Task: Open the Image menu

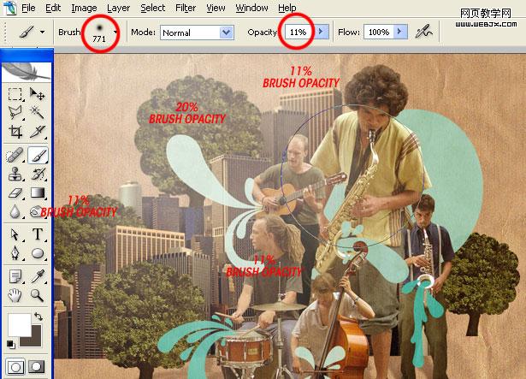Action: 84,8
